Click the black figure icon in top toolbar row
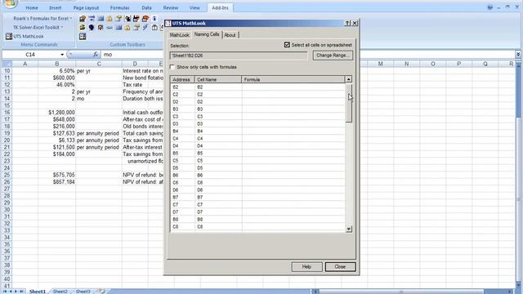This screenshot has height=294, width=523. click(x=127, y=19)
